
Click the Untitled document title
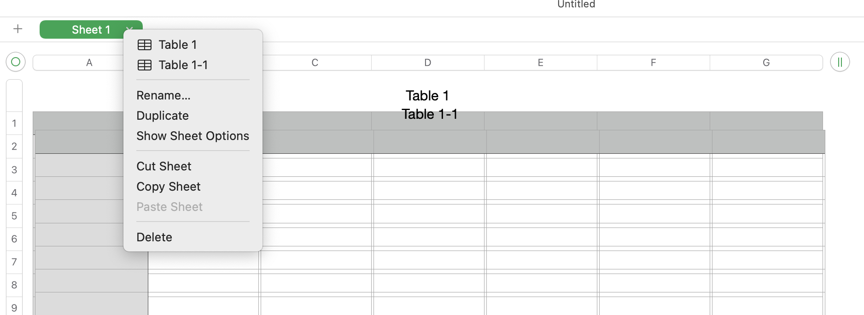[575, 5]
